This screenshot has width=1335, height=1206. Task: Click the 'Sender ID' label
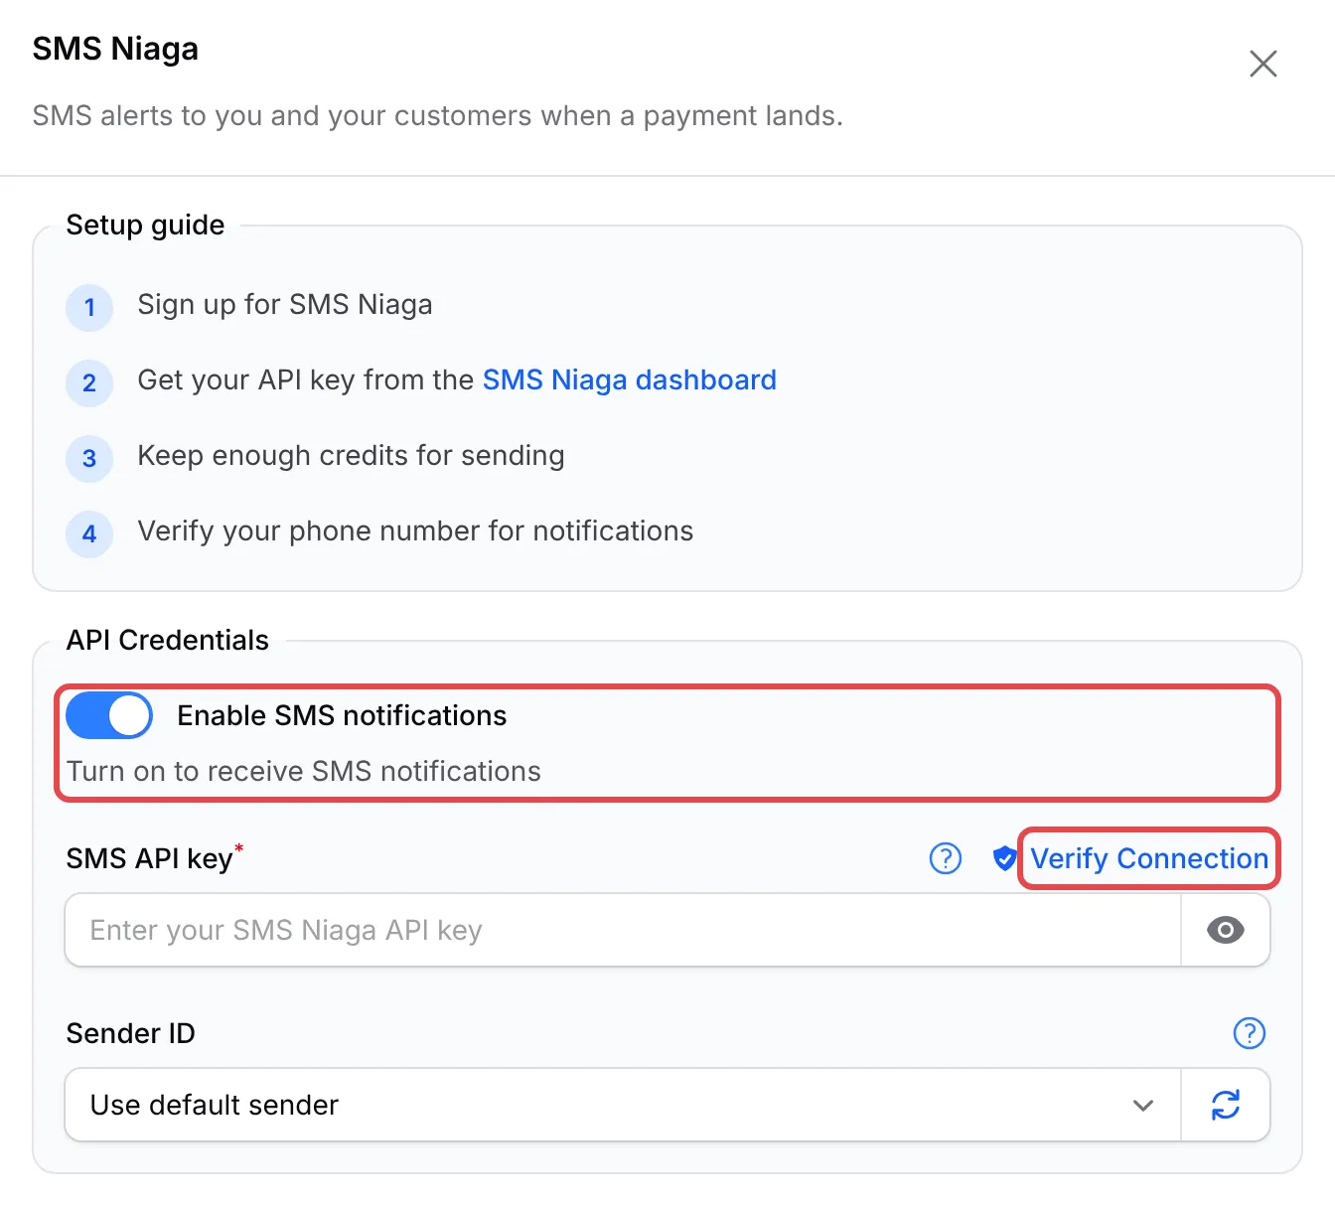pyautogui.click(x=130, y=1033)
